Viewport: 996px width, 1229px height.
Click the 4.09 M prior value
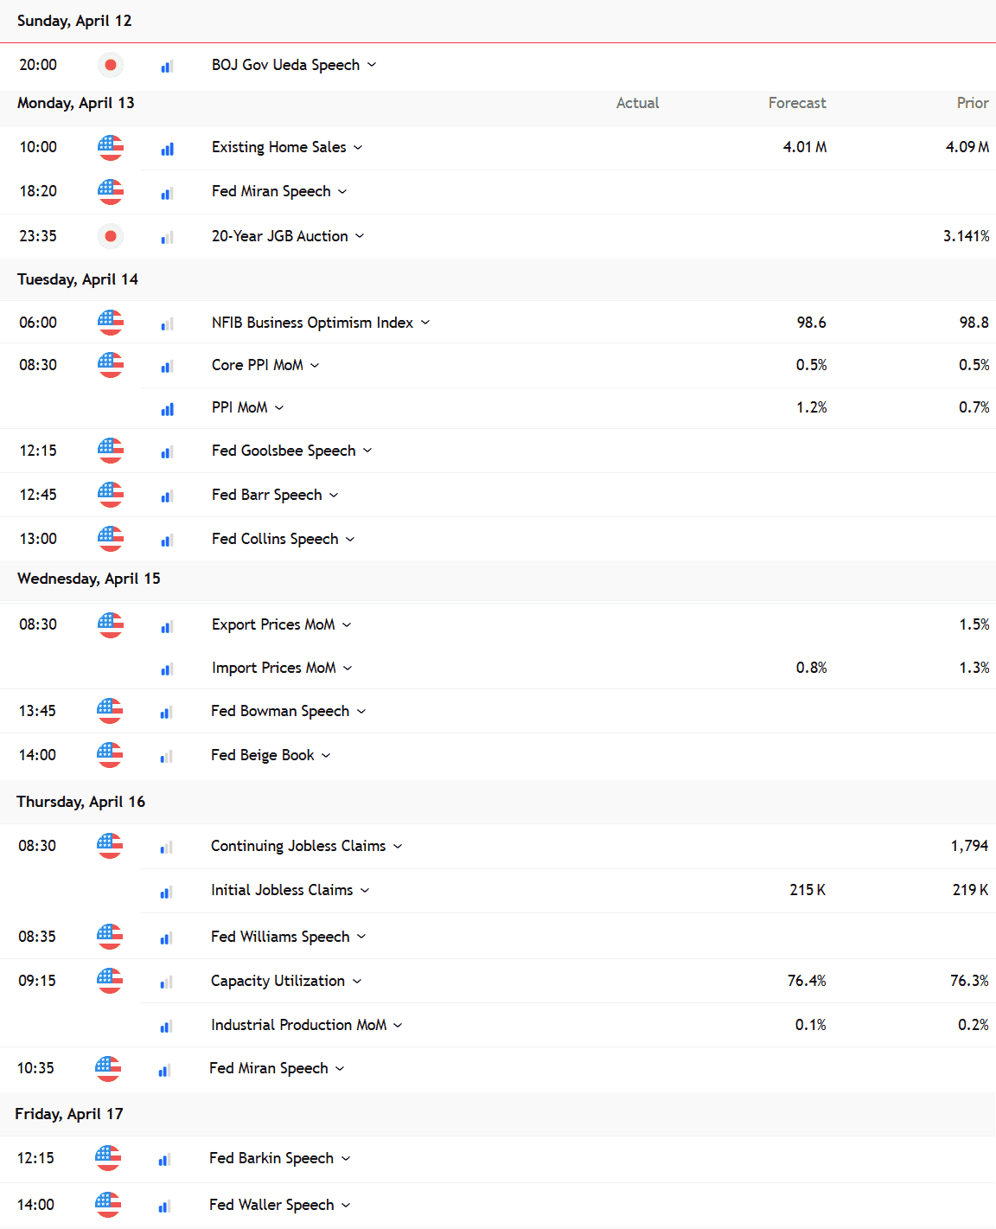pos(967,147)
